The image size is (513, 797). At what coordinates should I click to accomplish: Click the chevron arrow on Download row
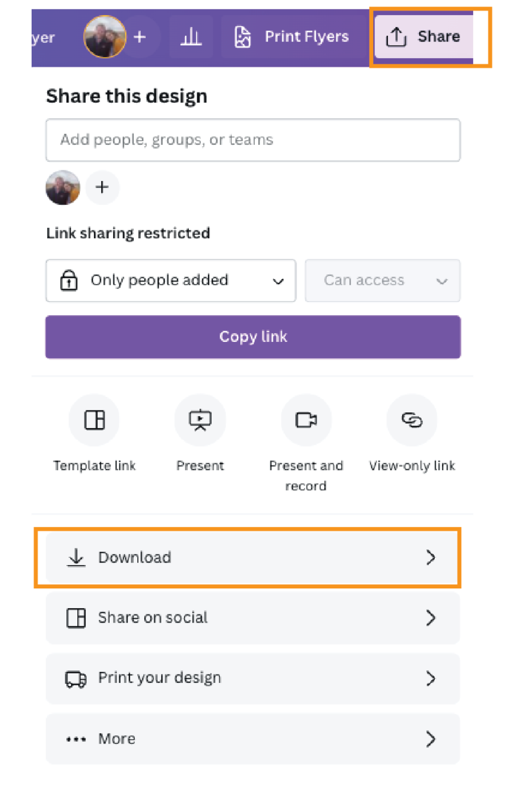[431, 557]
